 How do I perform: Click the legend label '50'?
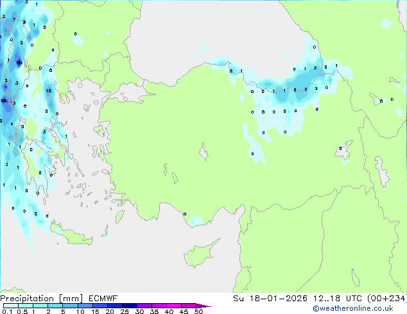[198, 311]
